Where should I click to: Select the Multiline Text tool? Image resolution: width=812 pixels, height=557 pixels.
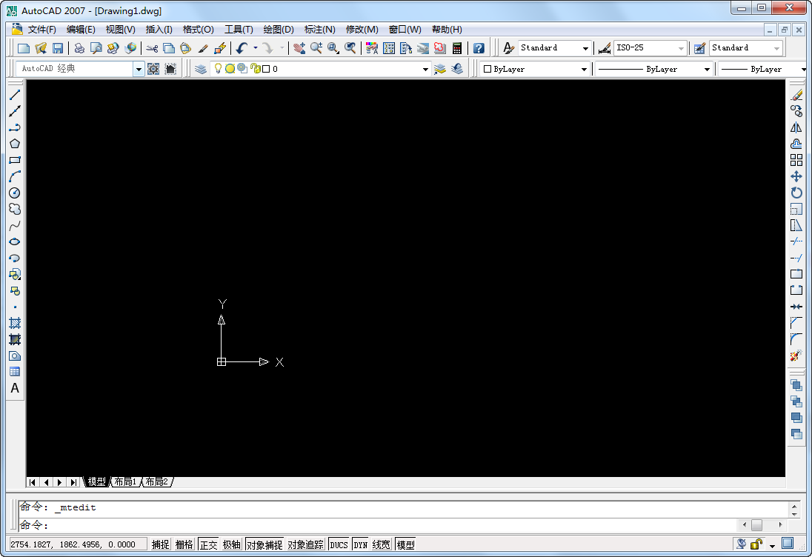14,388
